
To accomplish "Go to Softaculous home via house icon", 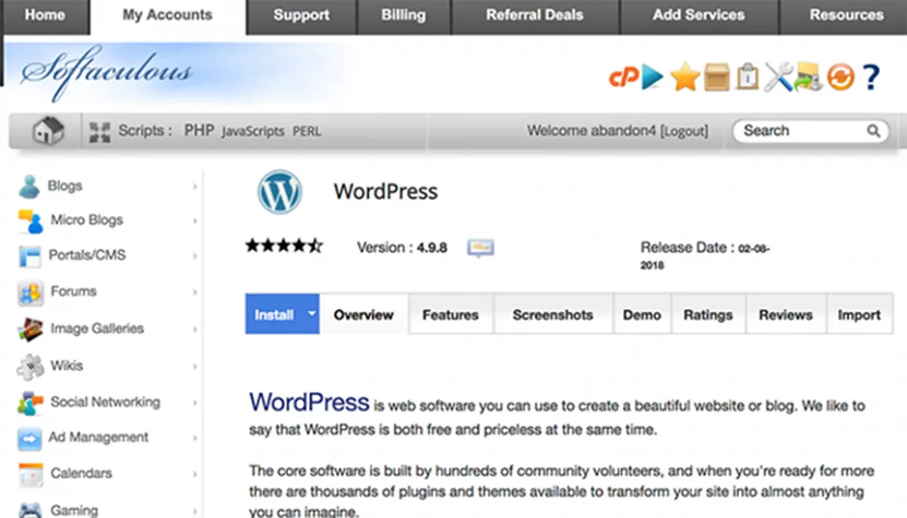I will (x=48, y=131).
